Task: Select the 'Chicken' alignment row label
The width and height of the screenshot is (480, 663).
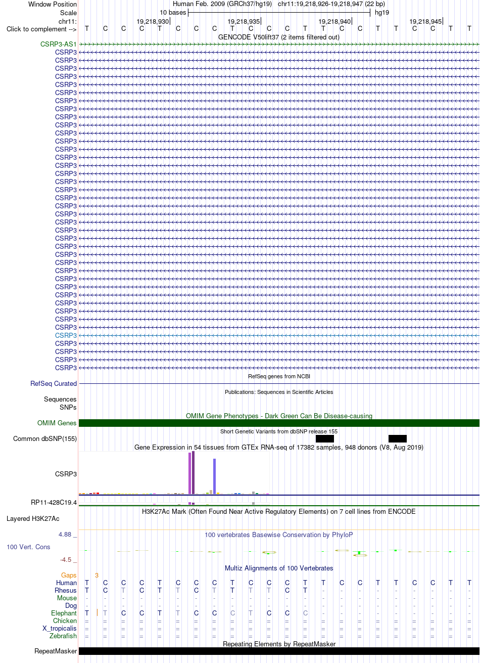Action: click(65, 621)
